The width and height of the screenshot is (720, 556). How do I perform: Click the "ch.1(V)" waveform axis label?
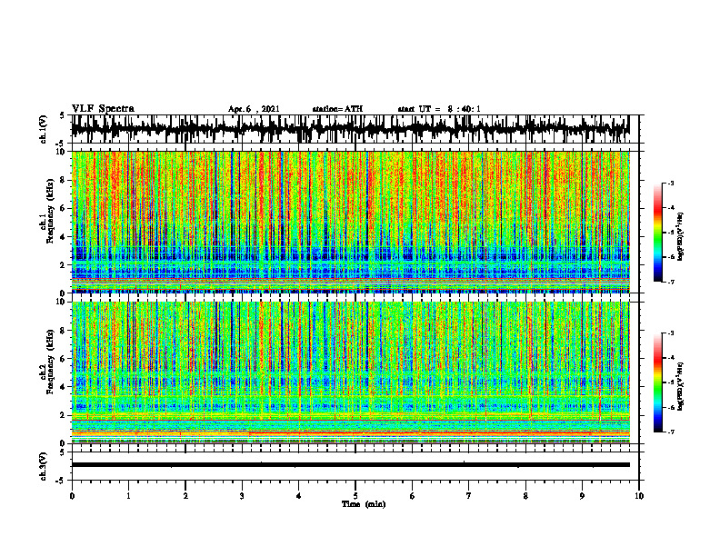(44, 129)
